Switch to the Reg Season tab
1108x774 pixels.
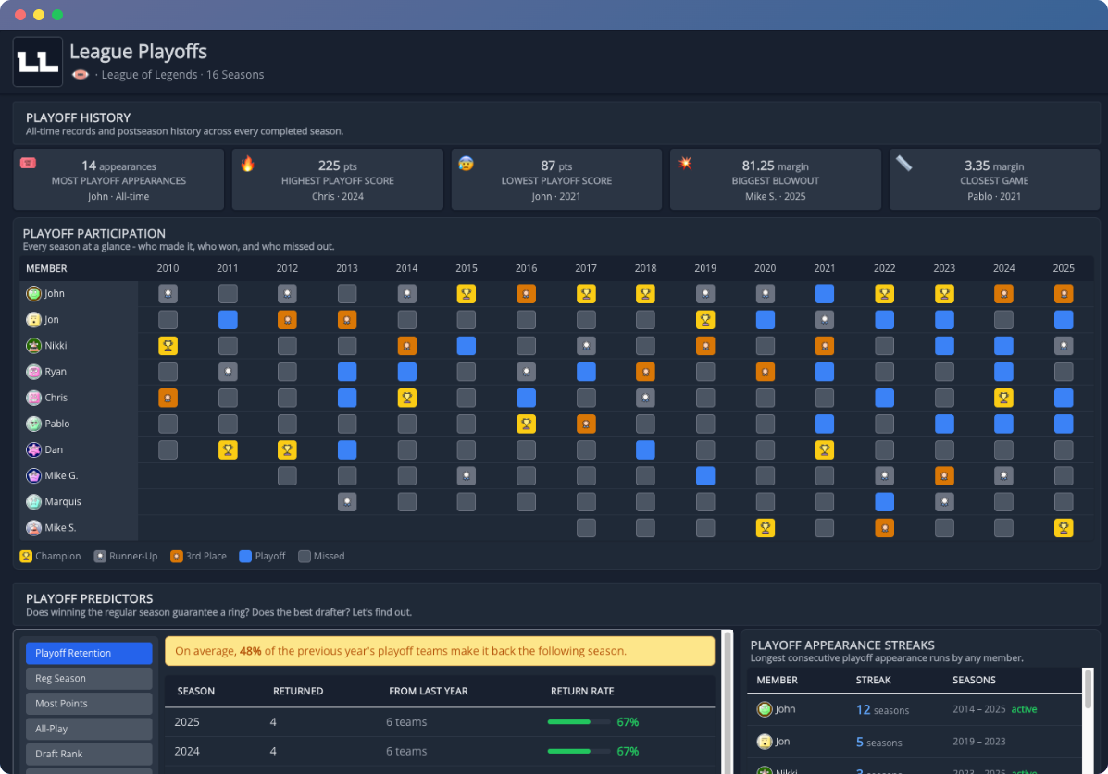tap(89, 678)
